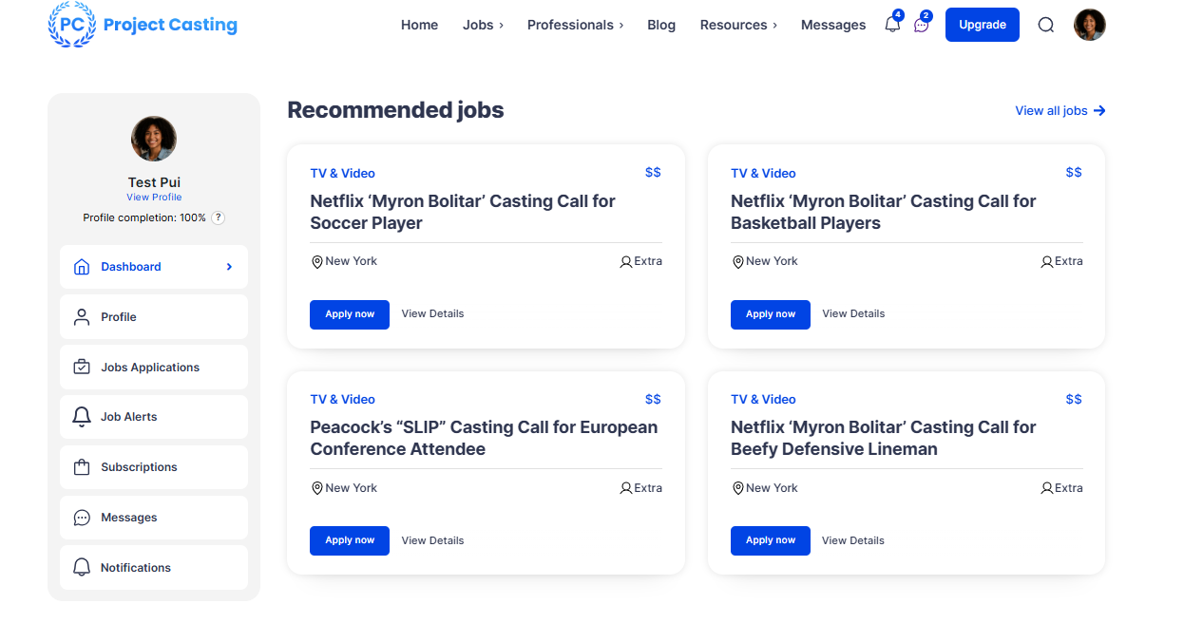The width and height of the screenshot is (1203, 623).
Task: Click the sidebar profile photo of Test Pui
Action: pos(154,139)
